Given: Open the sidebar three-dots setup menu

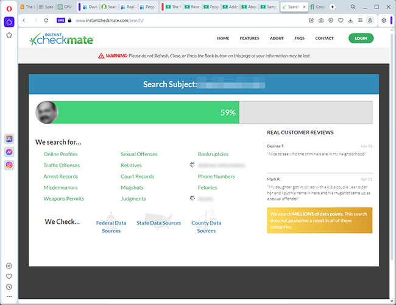Looking at the screenshot, I should [9, 296].
